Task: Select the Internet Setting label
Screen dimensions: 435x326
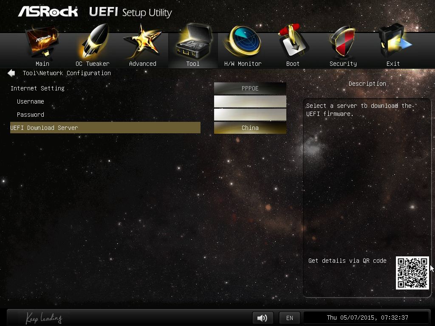Action: (37, 88)
